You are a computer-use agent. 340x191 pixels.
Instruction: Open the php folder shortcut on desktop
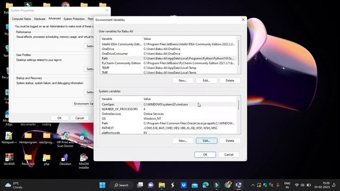[x=46, y=159]
